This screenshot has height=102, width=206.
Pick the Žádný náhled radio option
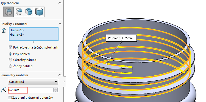(x=10, y=66)
